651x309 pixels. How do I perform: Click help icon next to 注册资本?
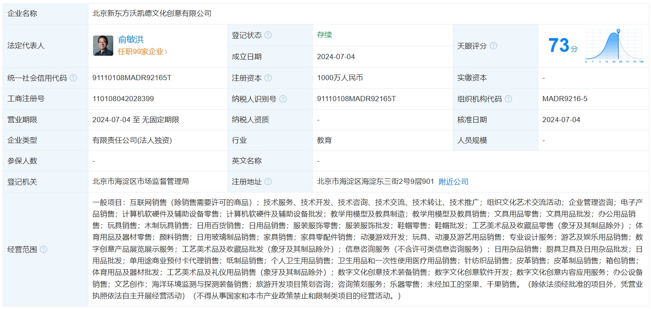pyautogui.click(x=268, y=78)
